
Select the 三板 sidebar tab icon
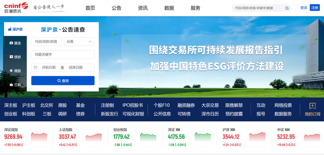[x=11, y=85]
